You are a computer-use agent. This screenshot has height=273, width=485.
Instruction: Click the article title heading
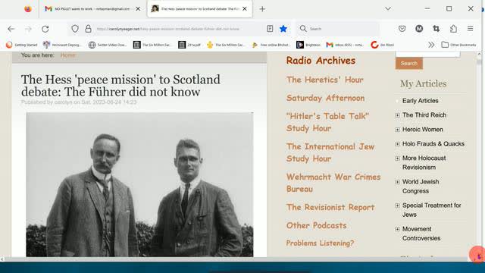click(x=120, y=86)
